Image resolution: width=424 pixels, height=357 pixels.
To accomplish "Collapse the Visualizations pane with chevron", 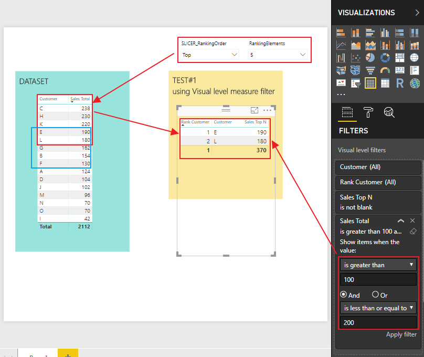I will (417, 13).
